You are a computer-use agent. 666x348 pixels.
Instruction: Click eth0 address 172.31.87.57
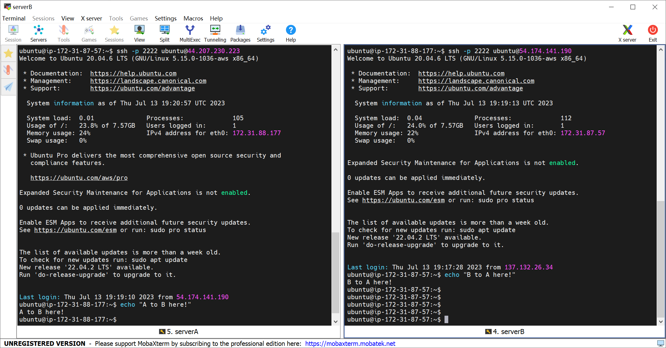click(x=583, y=133)
